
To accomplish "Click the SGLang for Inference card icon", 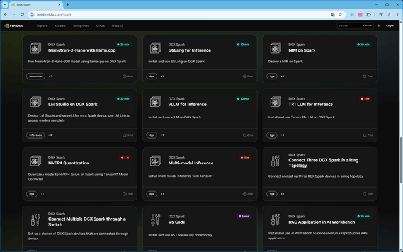I will pyautogui.click(x=156, y=48).
